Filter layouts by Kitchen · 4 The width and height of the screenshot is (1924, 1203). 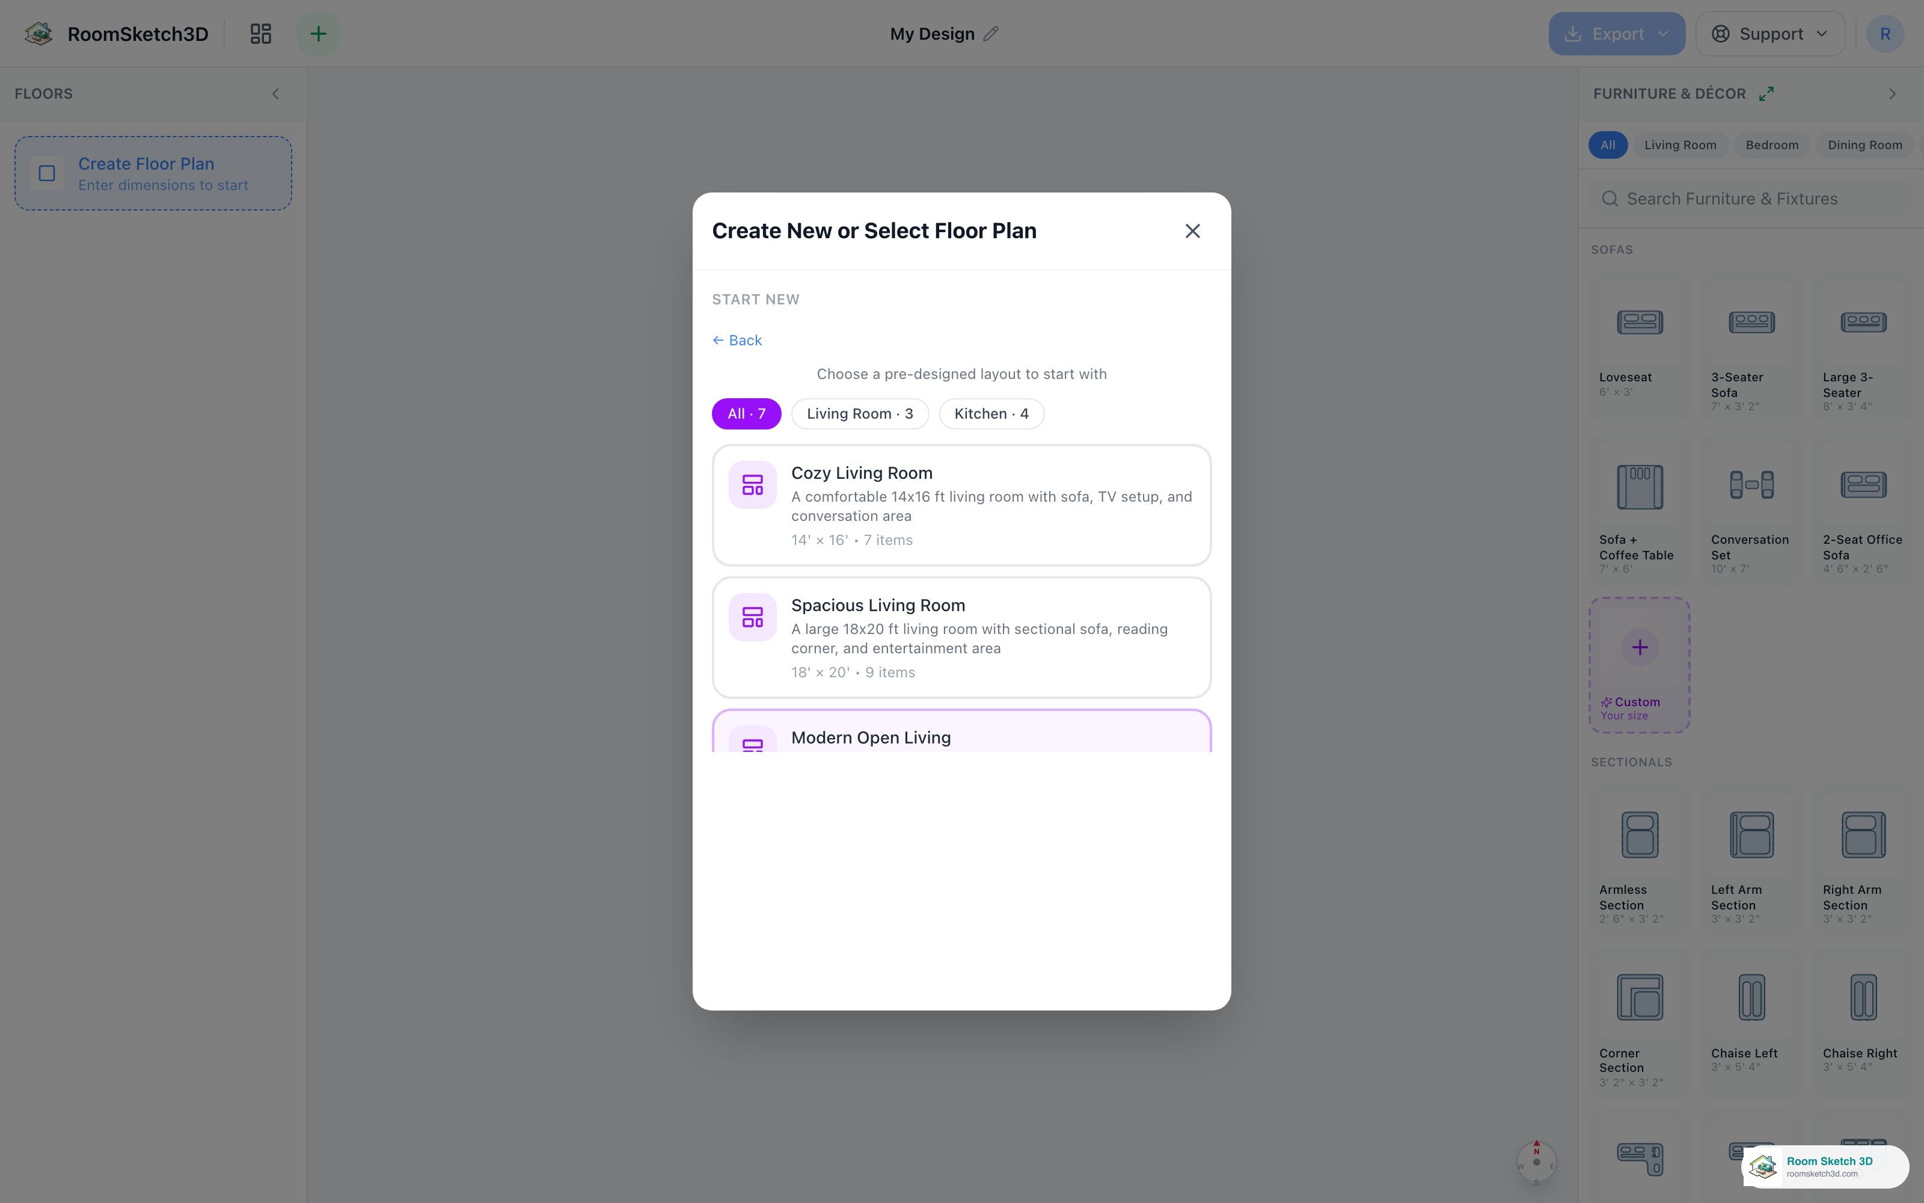point(991,414)
